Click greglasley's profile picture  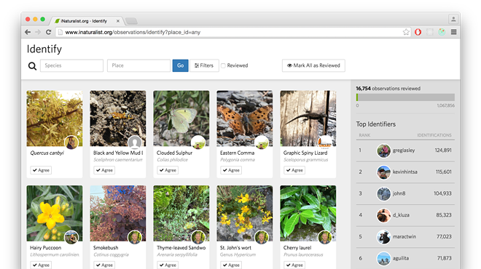383,150
